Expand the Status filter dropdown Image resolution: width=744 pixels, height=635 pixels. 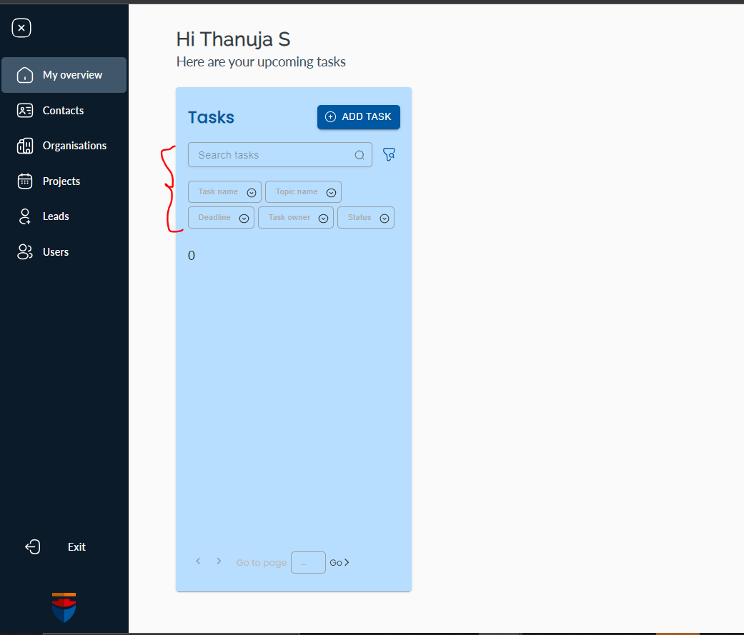pos(366,218)
